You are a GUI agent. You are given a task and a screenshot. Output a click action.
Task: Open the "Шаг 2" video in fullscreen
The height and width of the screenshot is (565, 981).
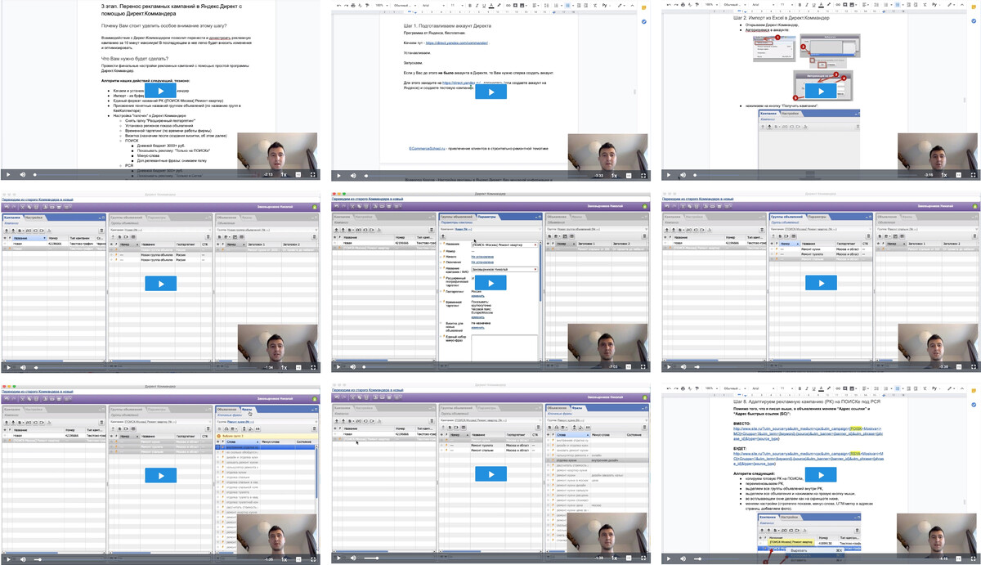(974, 174)
